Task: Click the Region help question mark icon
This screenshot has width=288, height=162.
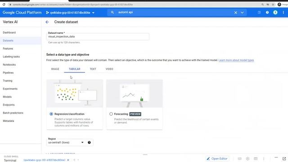Action: pyautogui.click(x=89, y=142)
